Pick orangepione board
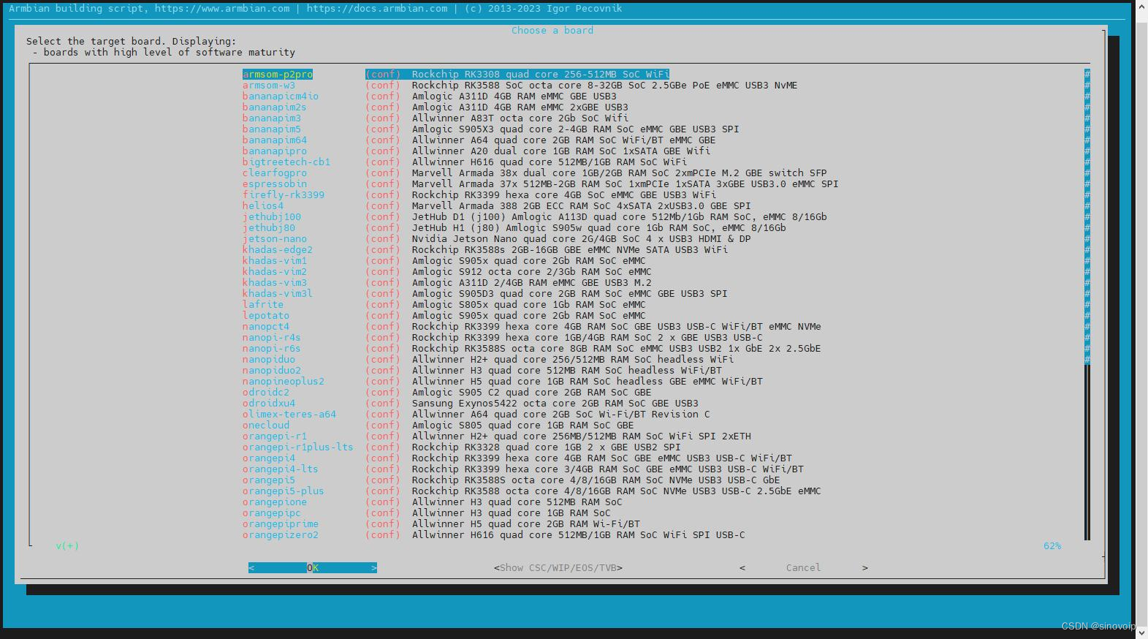Image resolution: width=1148 pixels, height=639 pixels. (433, 502)
